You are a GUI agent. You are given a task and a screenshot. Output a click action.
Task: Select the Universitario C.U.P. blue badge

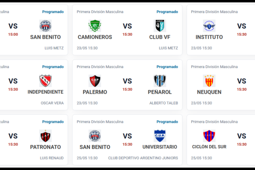pos(160,136)
